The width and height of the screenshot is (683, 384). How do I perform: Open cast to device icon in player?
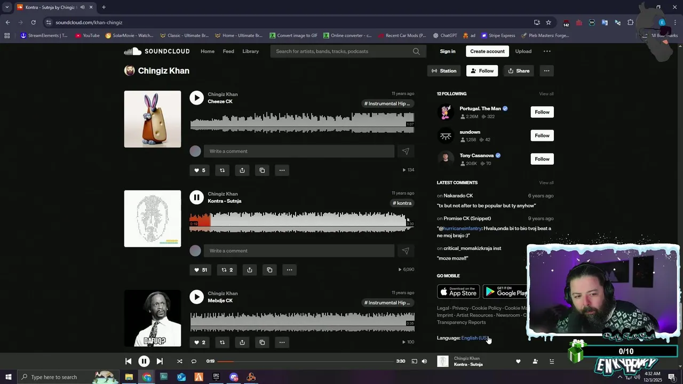click(x=414, y=361)
